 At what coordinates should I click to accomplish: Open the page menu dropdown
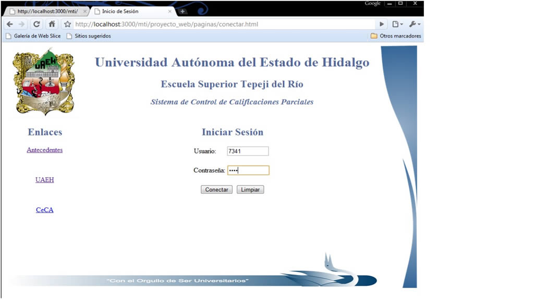[397, 24]
